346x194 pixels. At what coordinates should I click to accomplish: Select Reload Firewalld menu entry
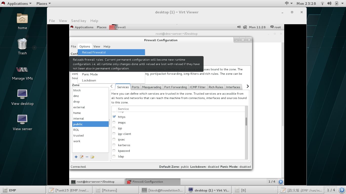(111, 52)
